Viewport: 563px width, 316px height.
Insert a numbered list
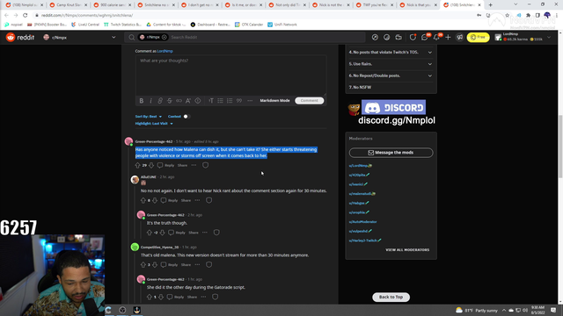(230, 101)
